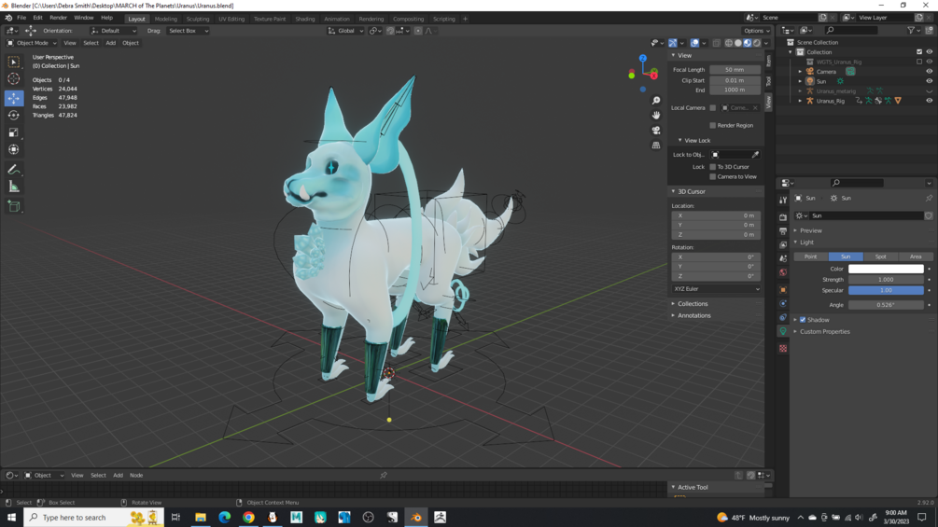Open the Object properties tab icon
Screen dimensions: 938x527
(x=783, y=290)
